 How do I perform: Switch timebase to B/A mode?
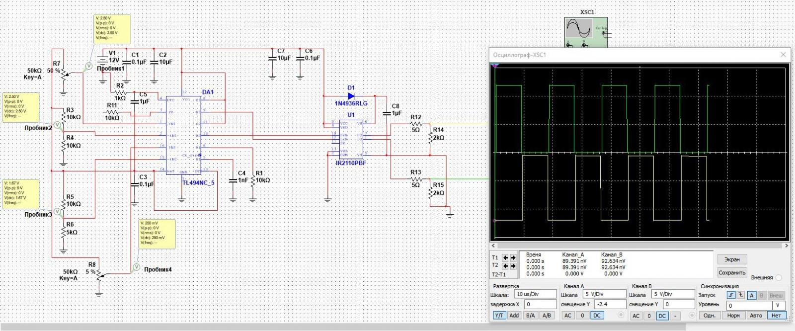[x=531, y=316]
